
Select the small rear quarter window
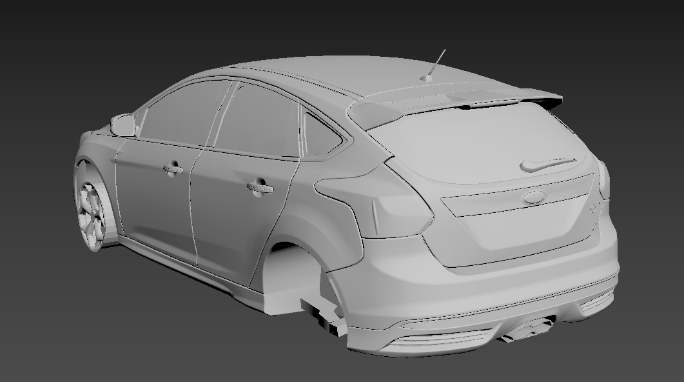pos(320,137)
